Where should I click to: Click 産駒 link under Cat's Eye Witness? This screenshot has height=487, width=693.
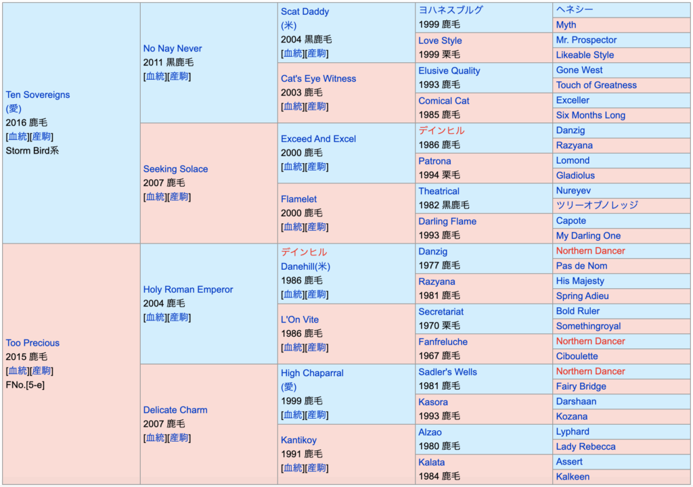click(317, 107)
